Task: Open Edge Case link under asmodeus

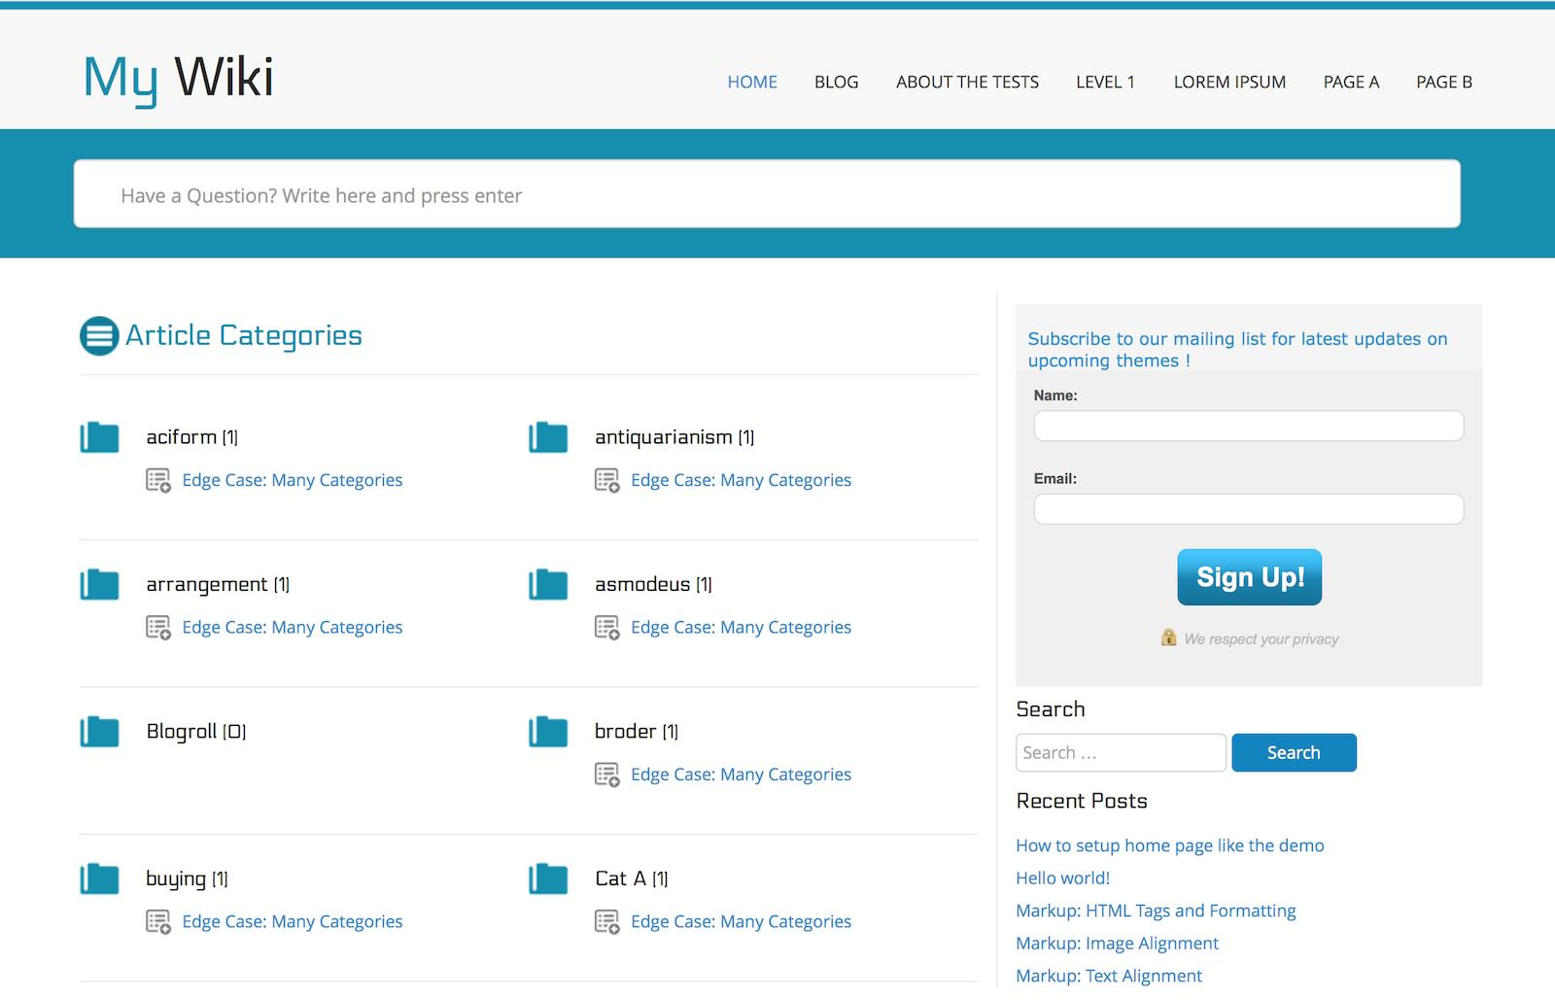Action: [741, 628]
